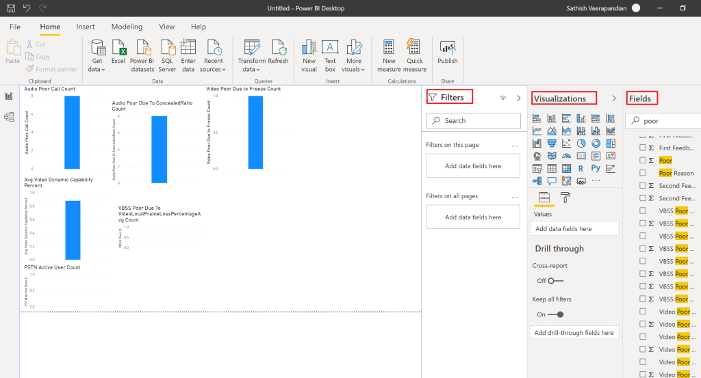Select the Python visual icon in Visualizations
This screenshot has width=701, height=378.
pos(595,168)
